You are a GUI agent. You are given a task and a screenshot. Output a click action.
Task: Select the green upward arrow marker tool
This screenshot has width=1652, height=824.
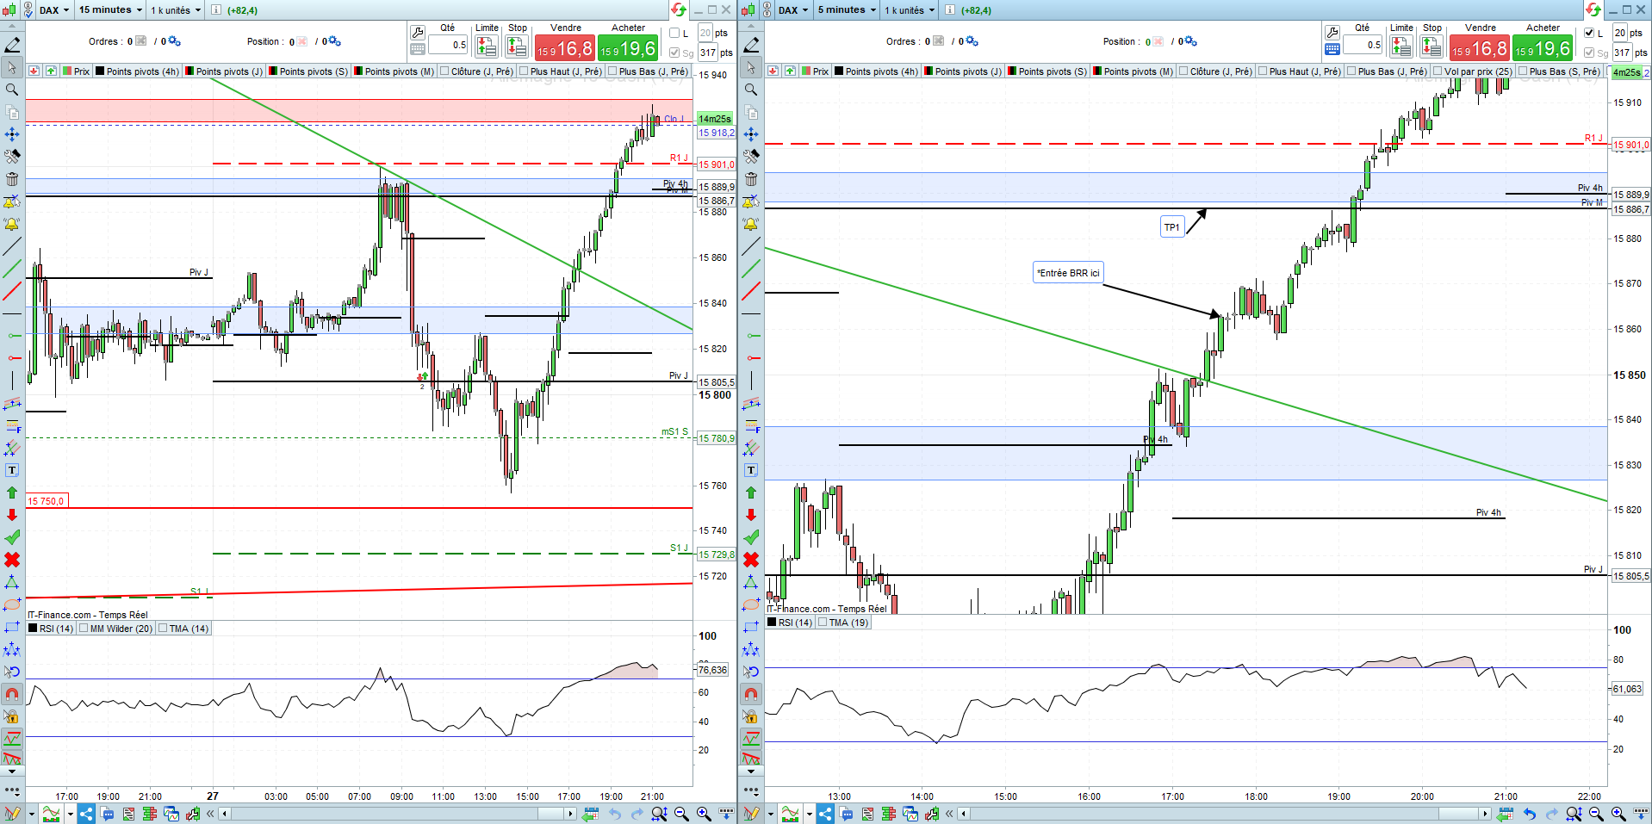pyautogui.click(x=12, y=493)
